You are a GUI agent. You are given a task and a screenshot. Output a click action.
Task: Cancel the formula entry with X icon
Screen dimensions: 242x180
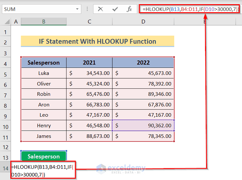point(101,9)
